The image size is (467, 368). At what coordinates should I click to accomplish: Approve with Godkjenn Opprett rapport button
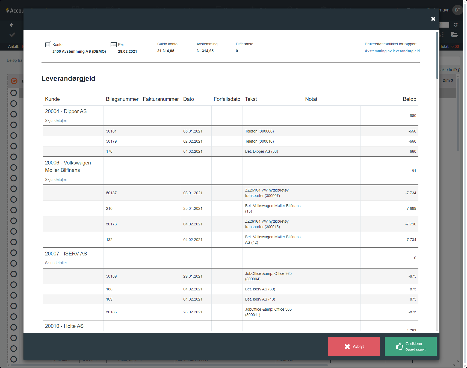[x=410, y=346]
